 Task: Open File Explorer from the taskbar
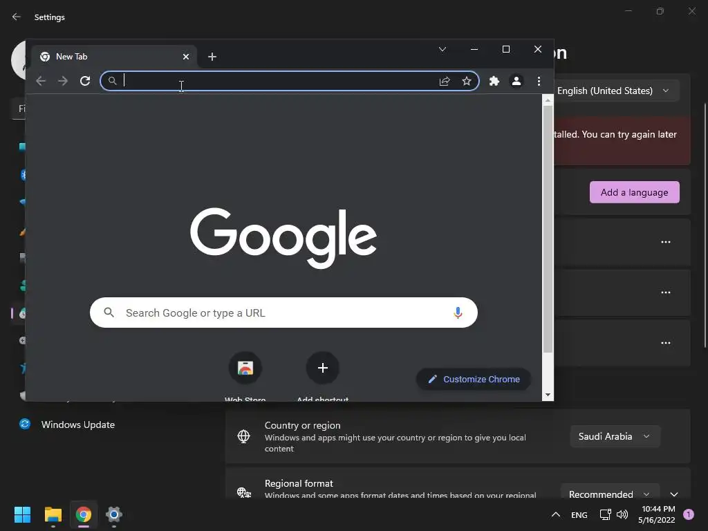click(53, 514)
